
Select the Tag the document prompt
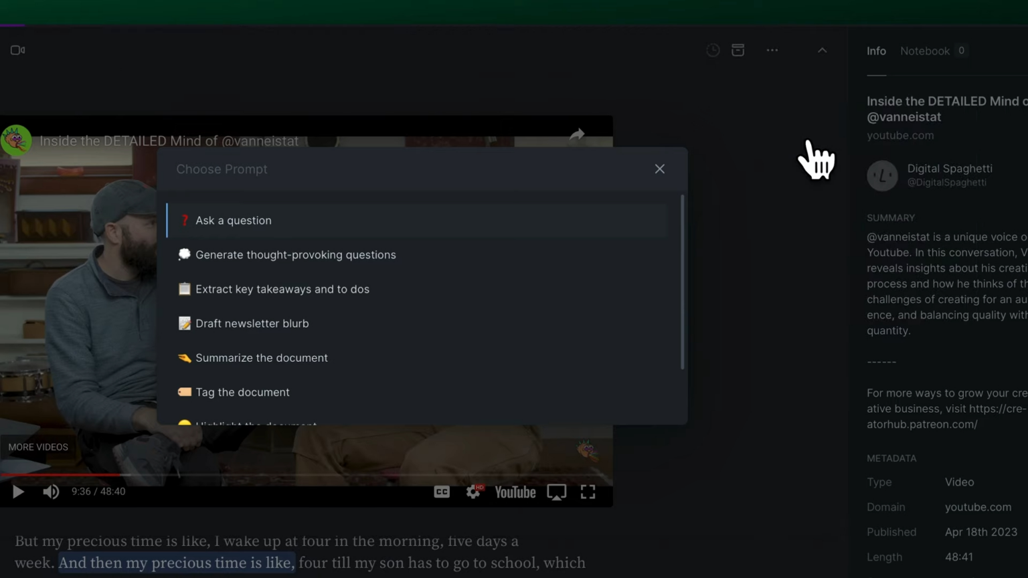417,392
